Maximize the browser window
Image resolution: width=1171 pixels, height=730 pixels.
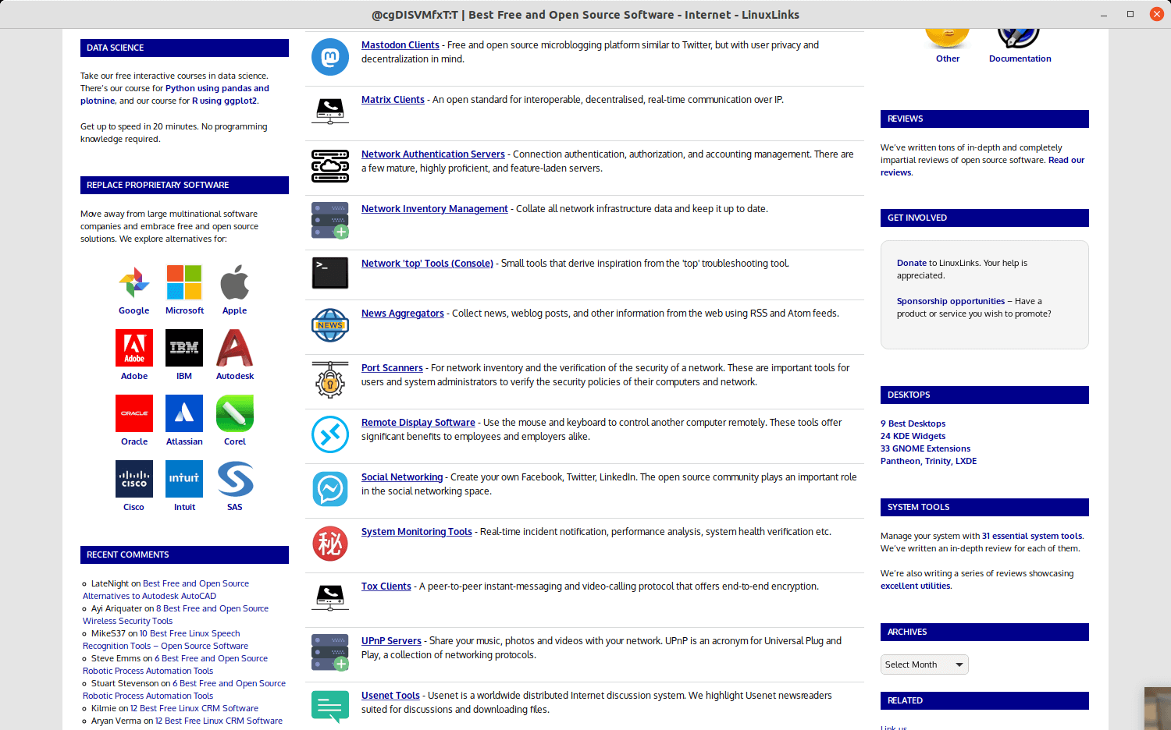tap(1130, 14)
